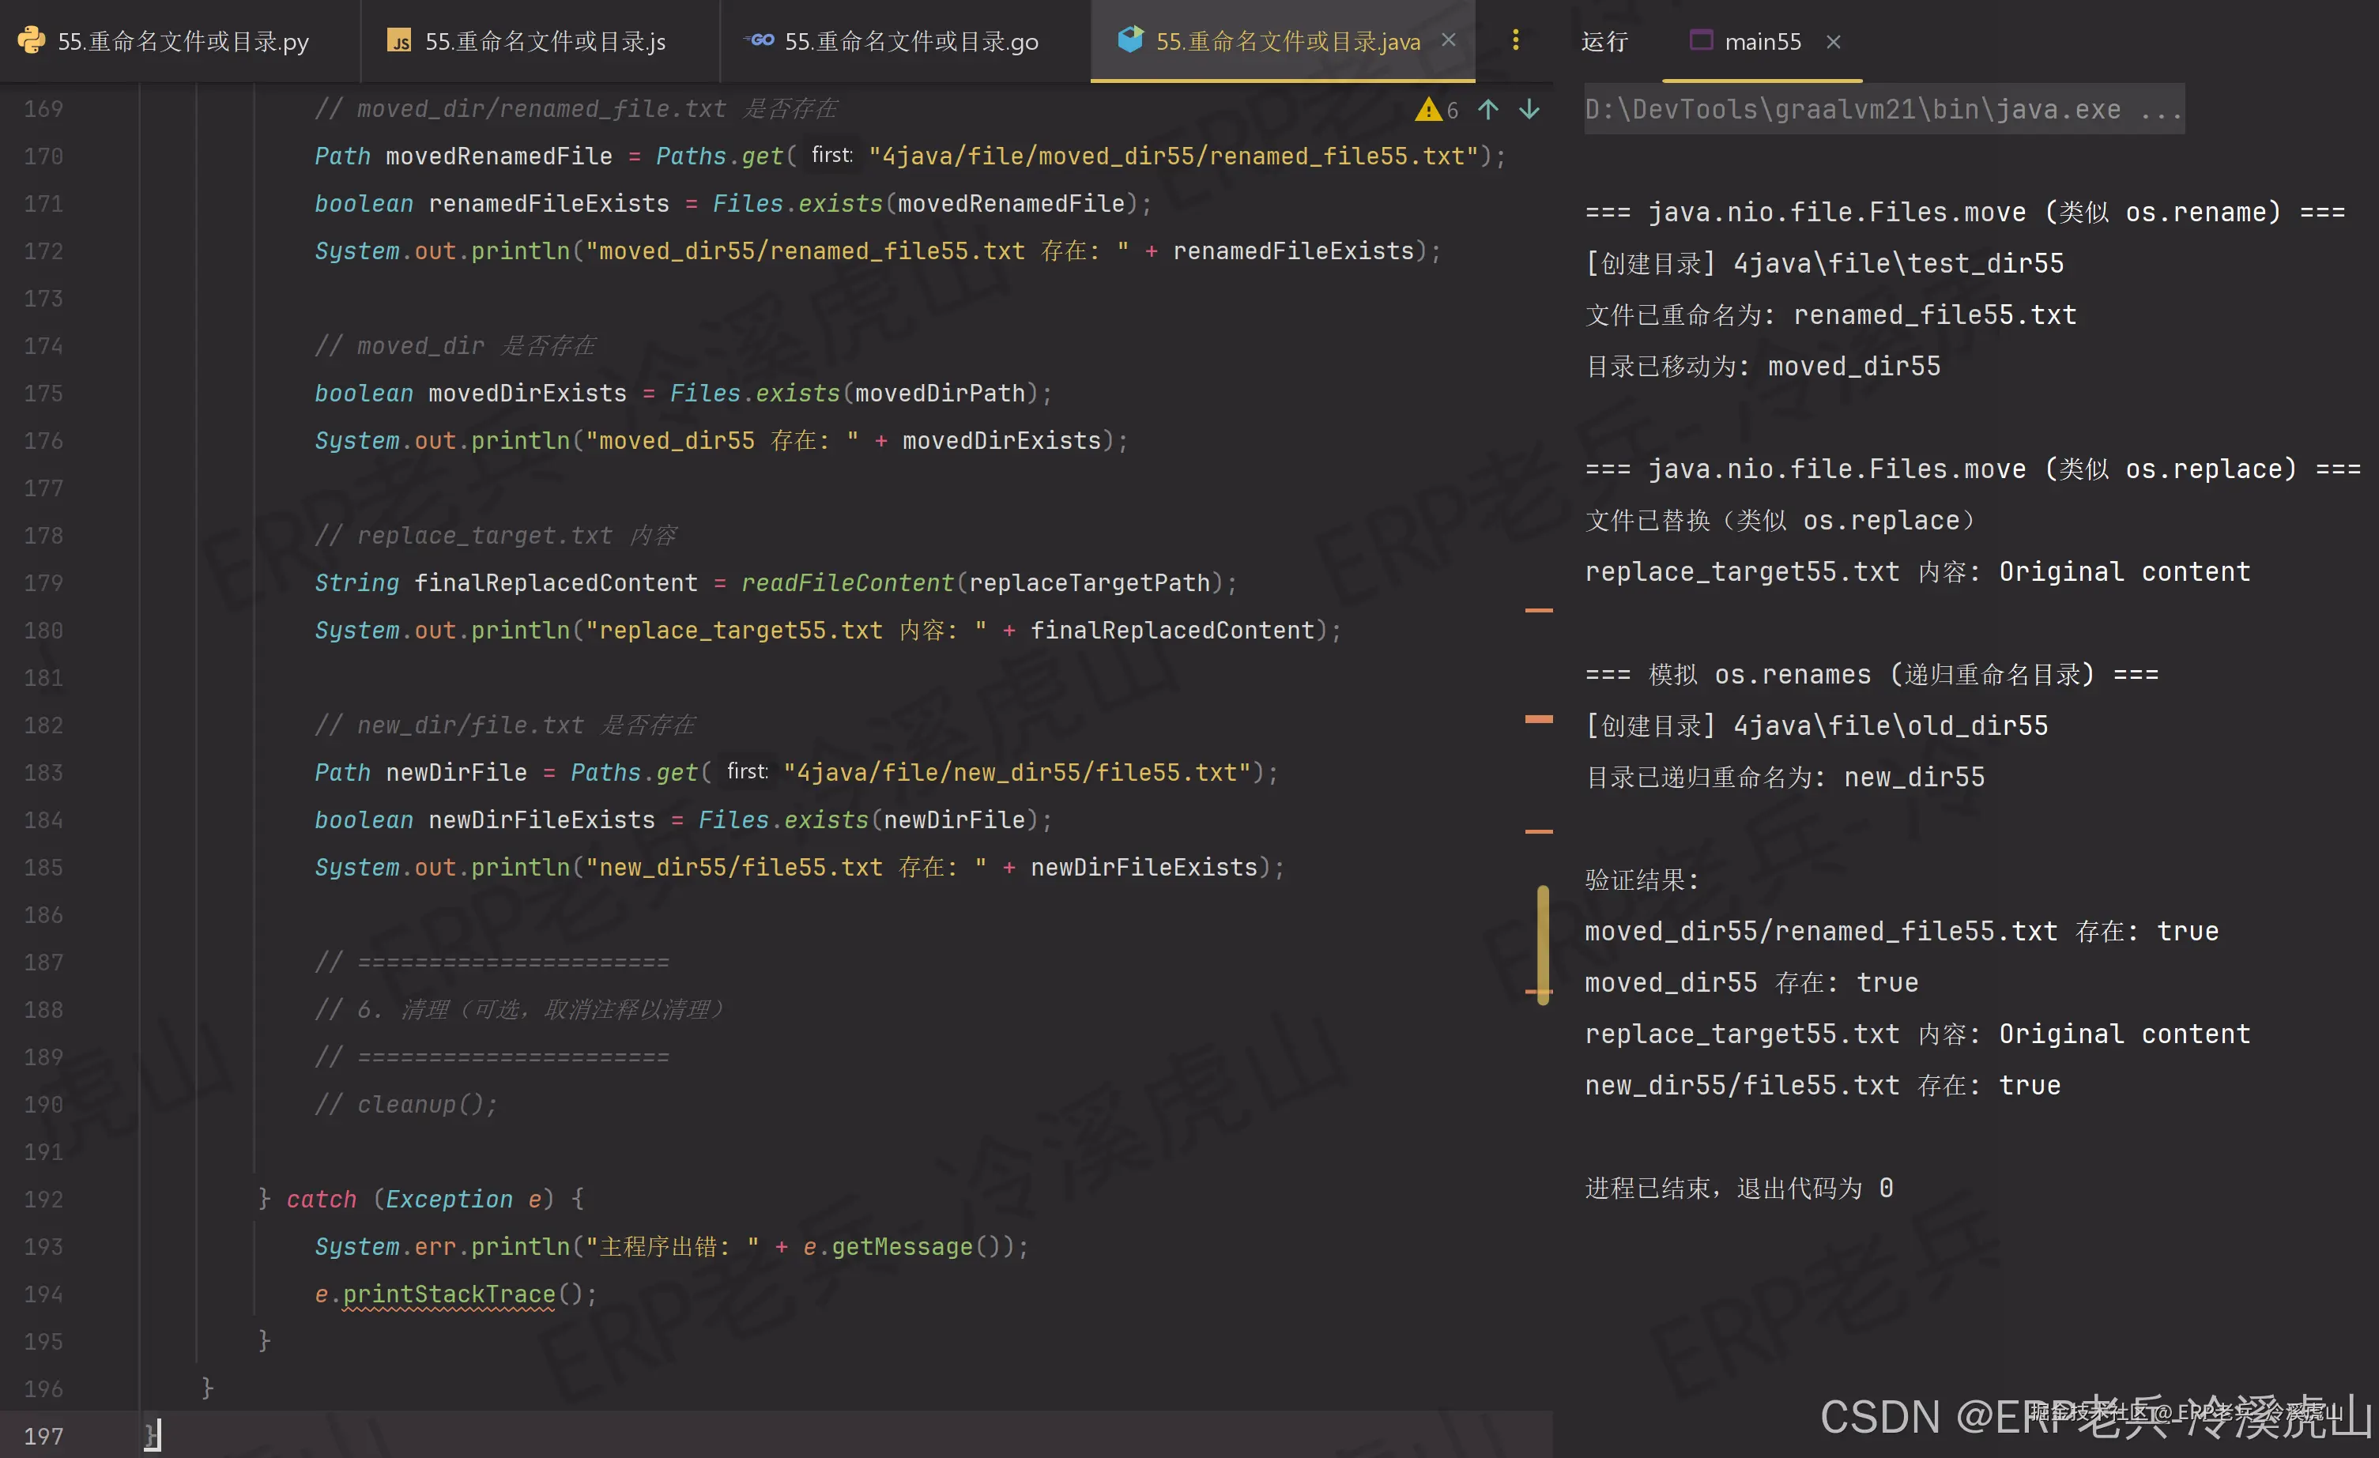Open the editor tabs more-options menu

coord(1515,40)
